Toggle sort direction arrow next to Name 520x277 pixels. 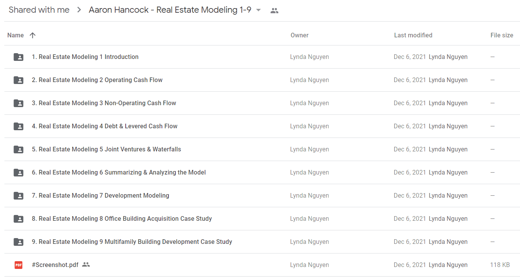[32, 35]
